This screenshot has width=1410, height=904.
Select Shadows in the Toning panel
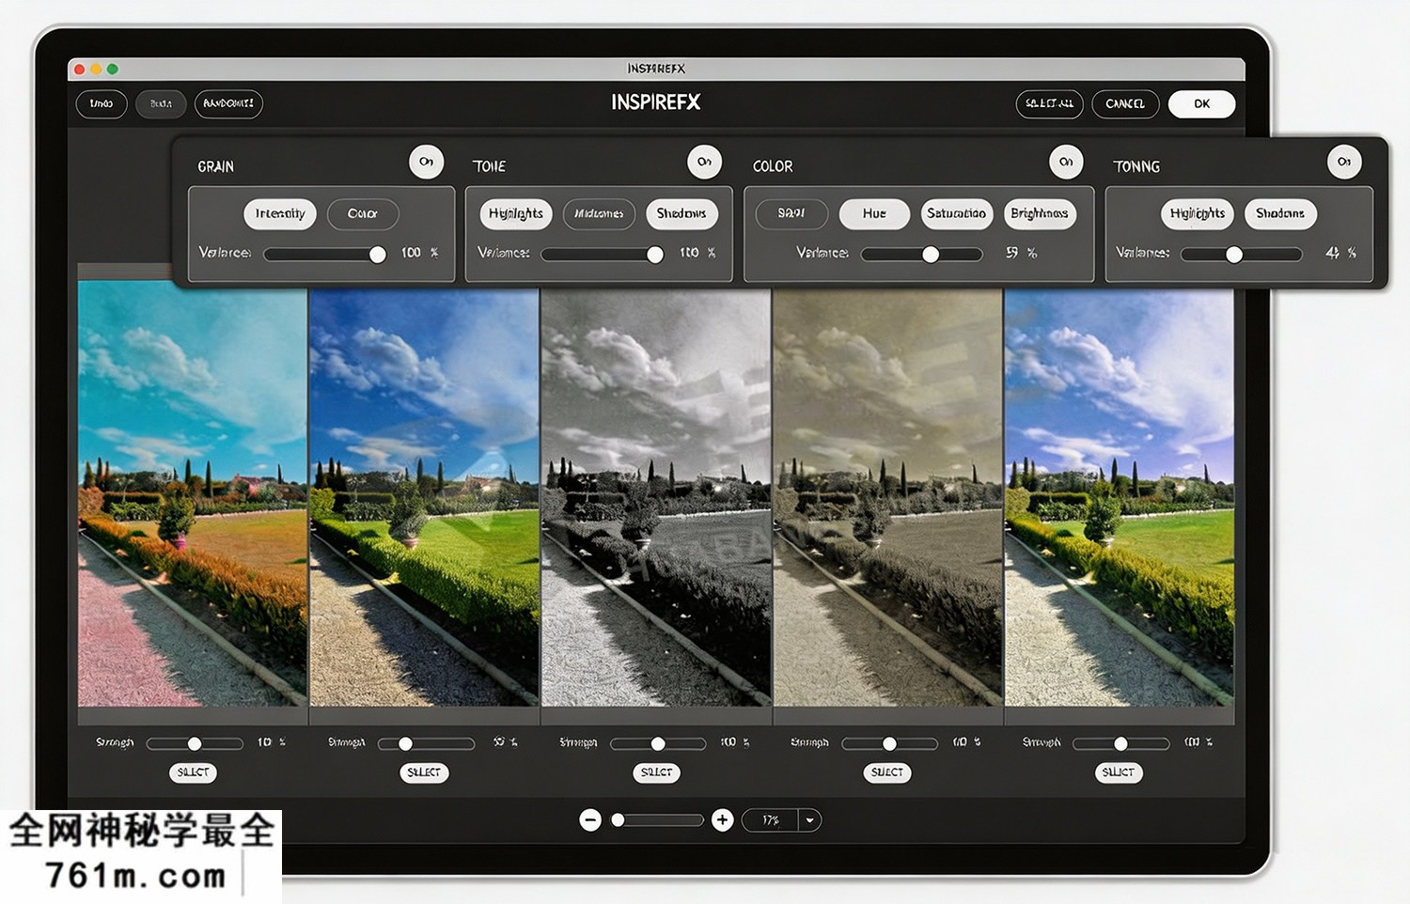pos(1280,214)
